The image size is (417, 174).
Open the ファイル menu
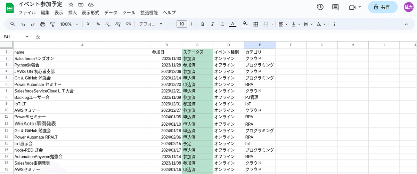click(27, 13)
